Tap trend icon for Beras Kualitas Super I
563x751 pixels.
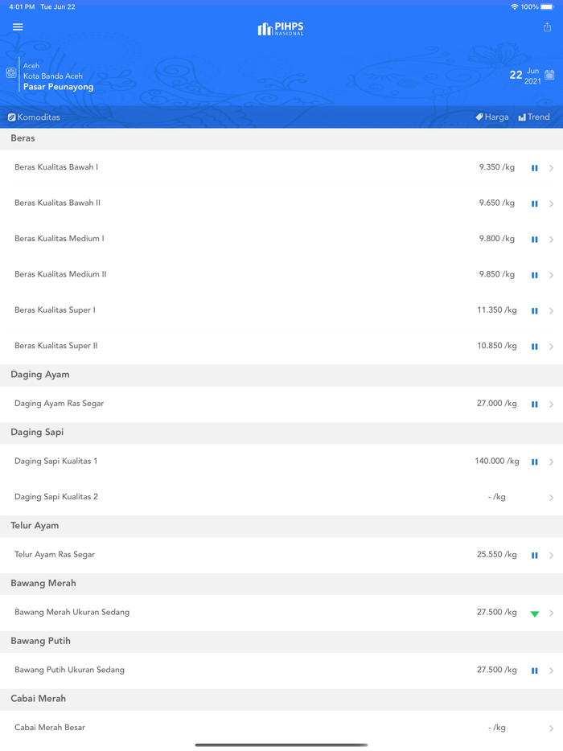point(535,311)
